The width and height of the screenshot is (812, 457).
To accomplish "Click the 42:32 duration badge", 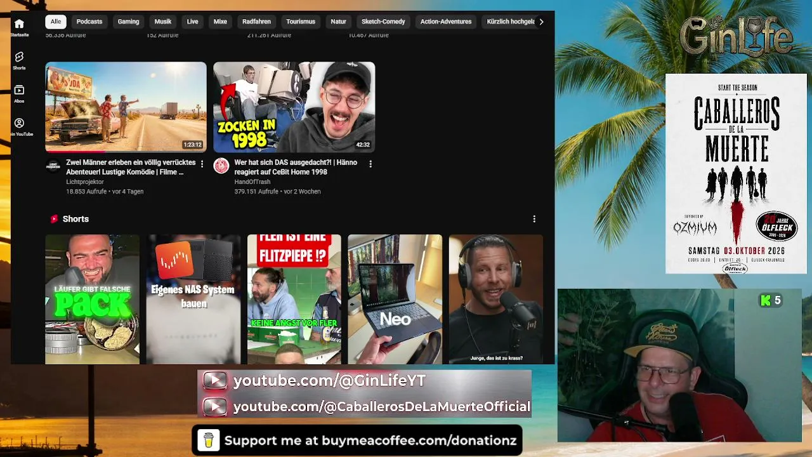I will (363, 145).
